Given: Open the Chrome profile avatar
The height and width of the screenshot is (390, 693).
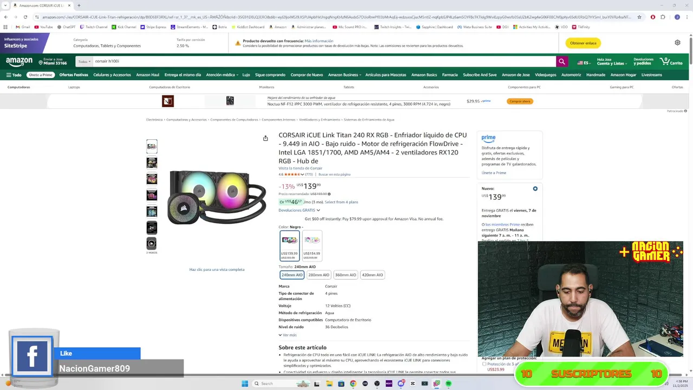Looking at the screenshot, I should click(677, 17).
